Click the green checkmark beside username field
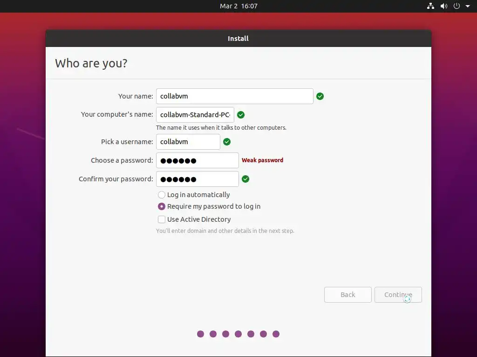 227,142
